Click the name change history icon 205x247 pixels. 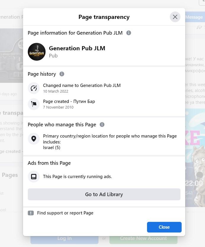(34, 88)
